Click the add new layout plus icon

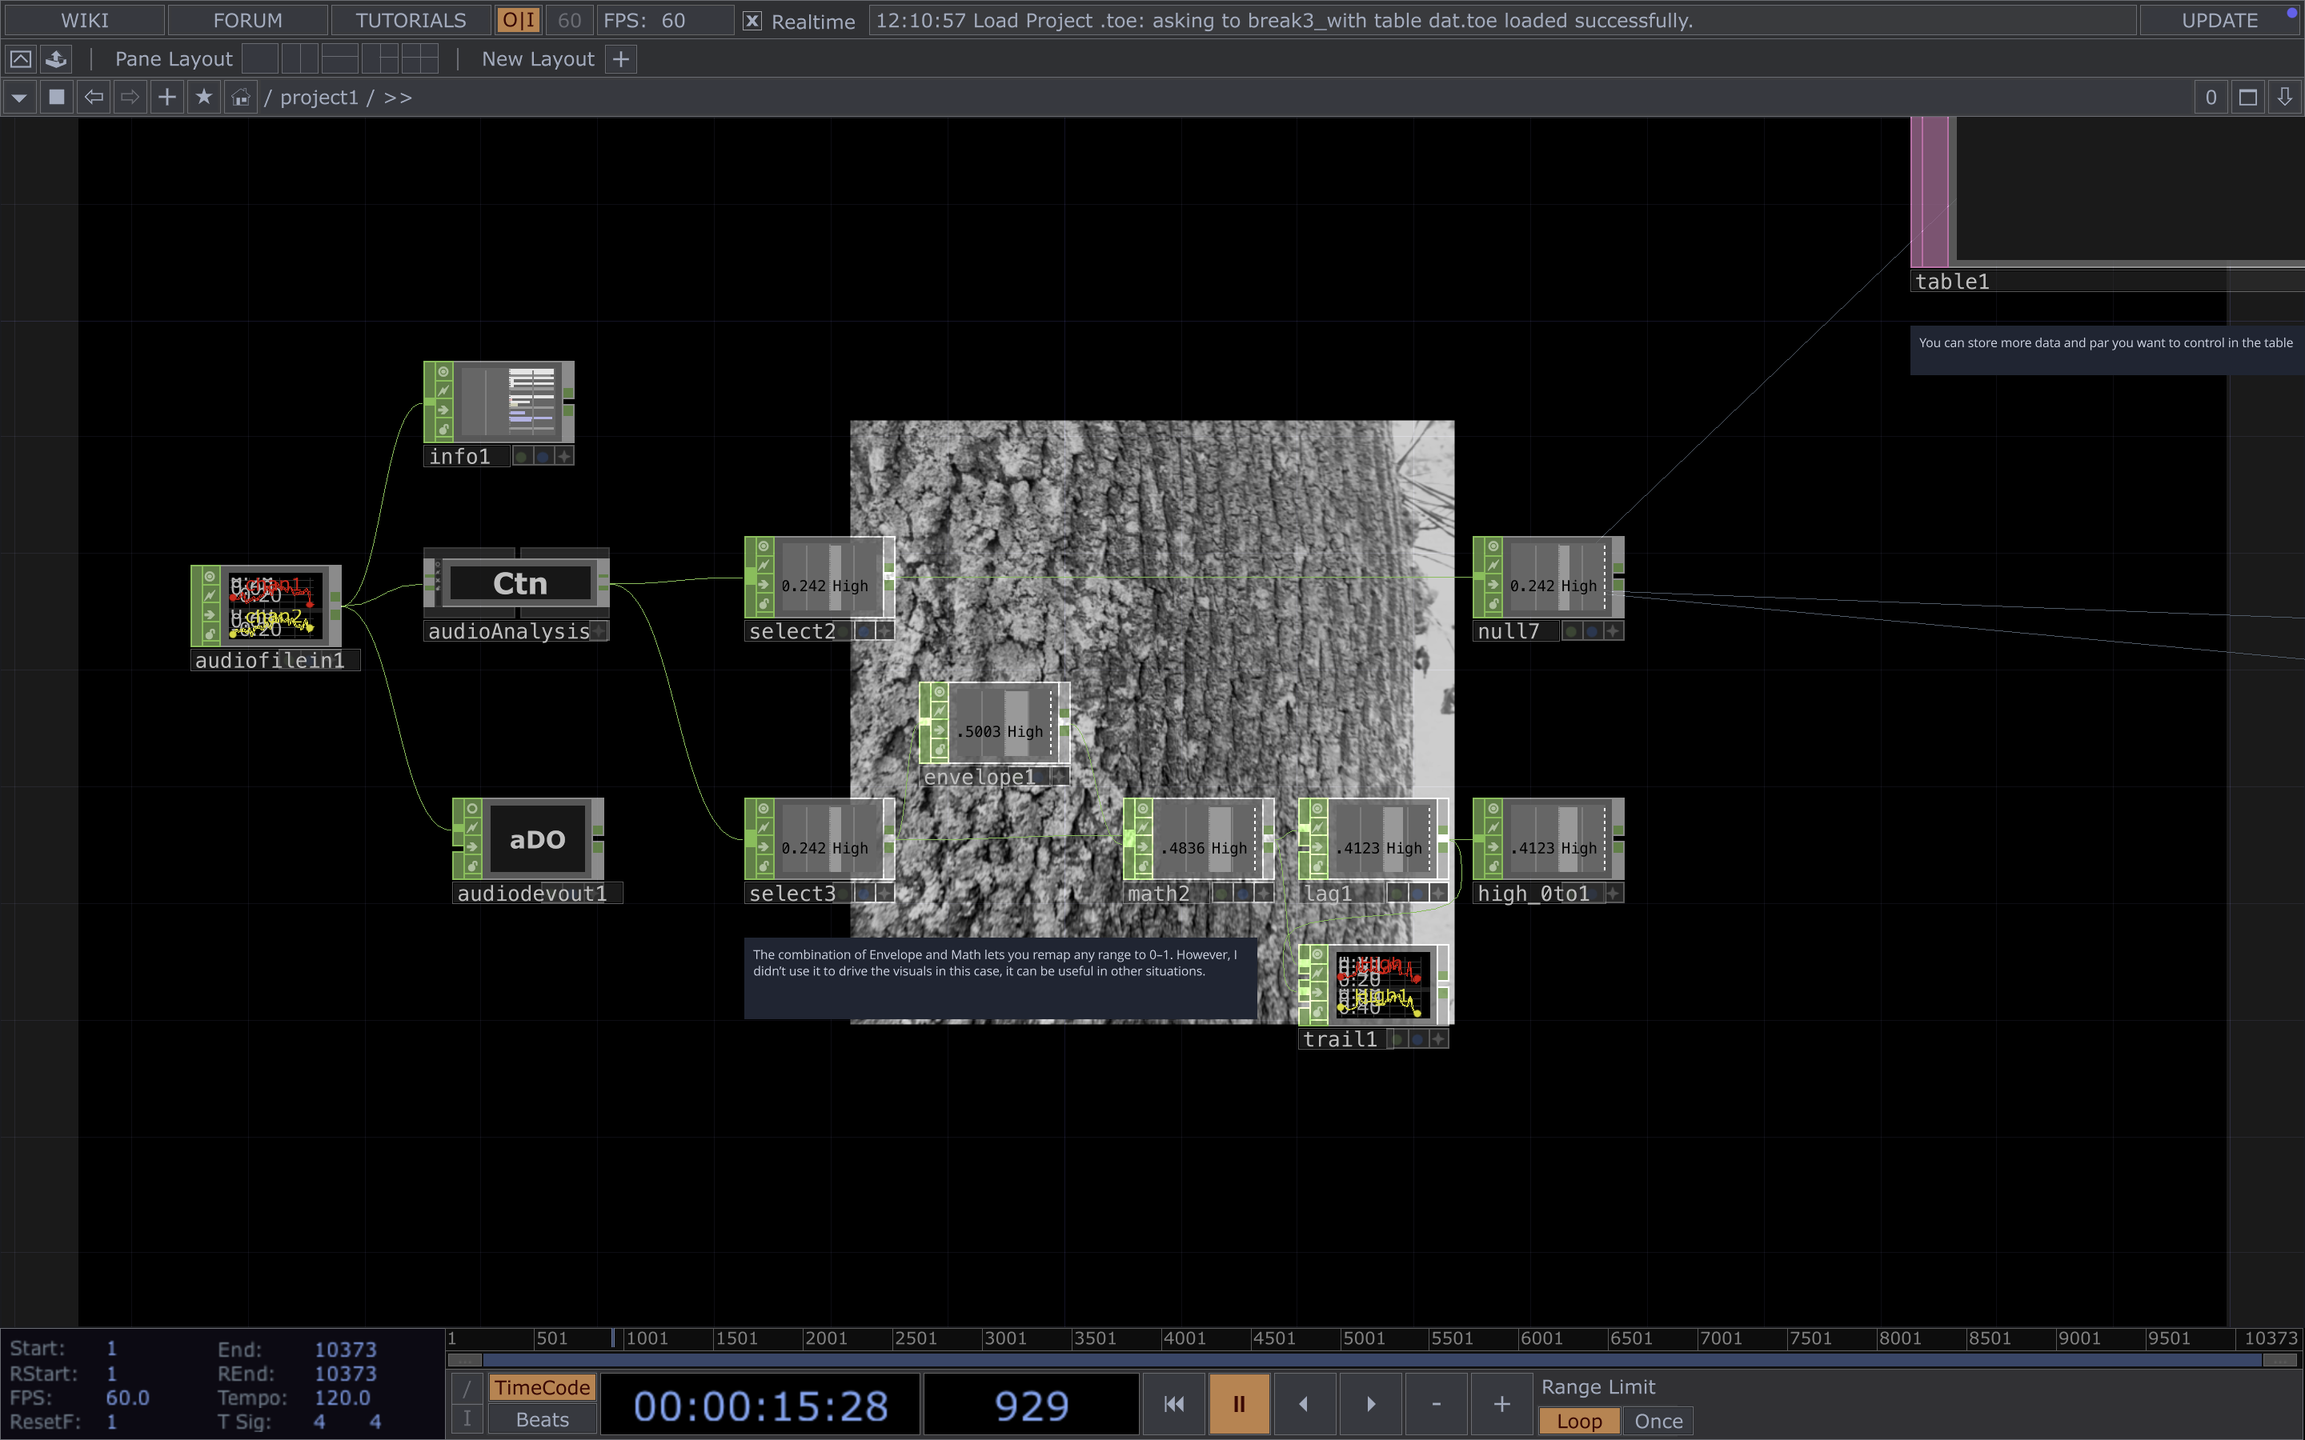621,59
